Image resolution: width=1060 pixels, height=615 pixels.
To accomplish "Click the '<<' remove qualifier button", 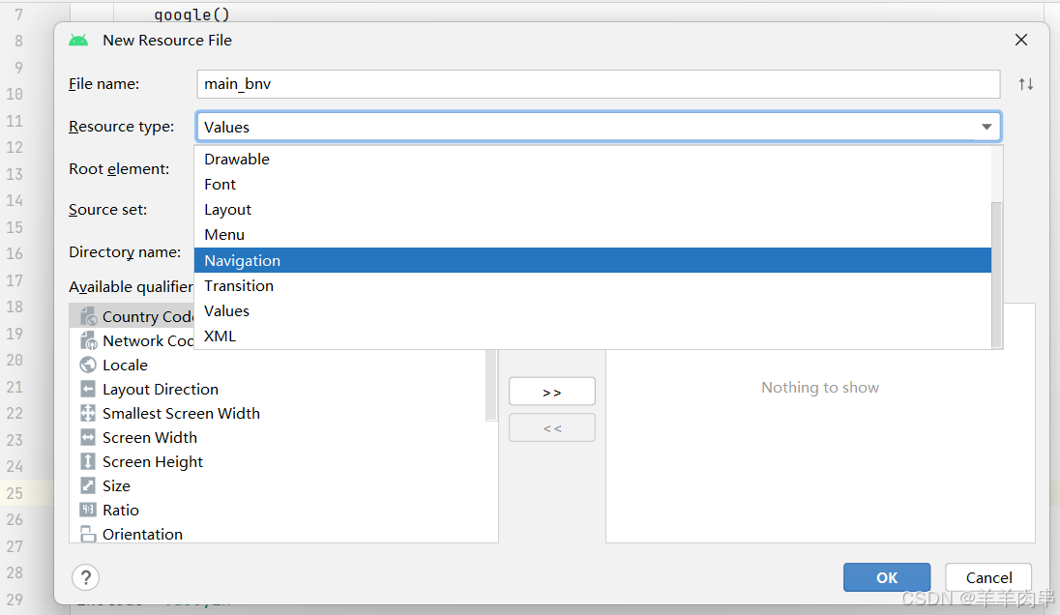I will (551, 426).
